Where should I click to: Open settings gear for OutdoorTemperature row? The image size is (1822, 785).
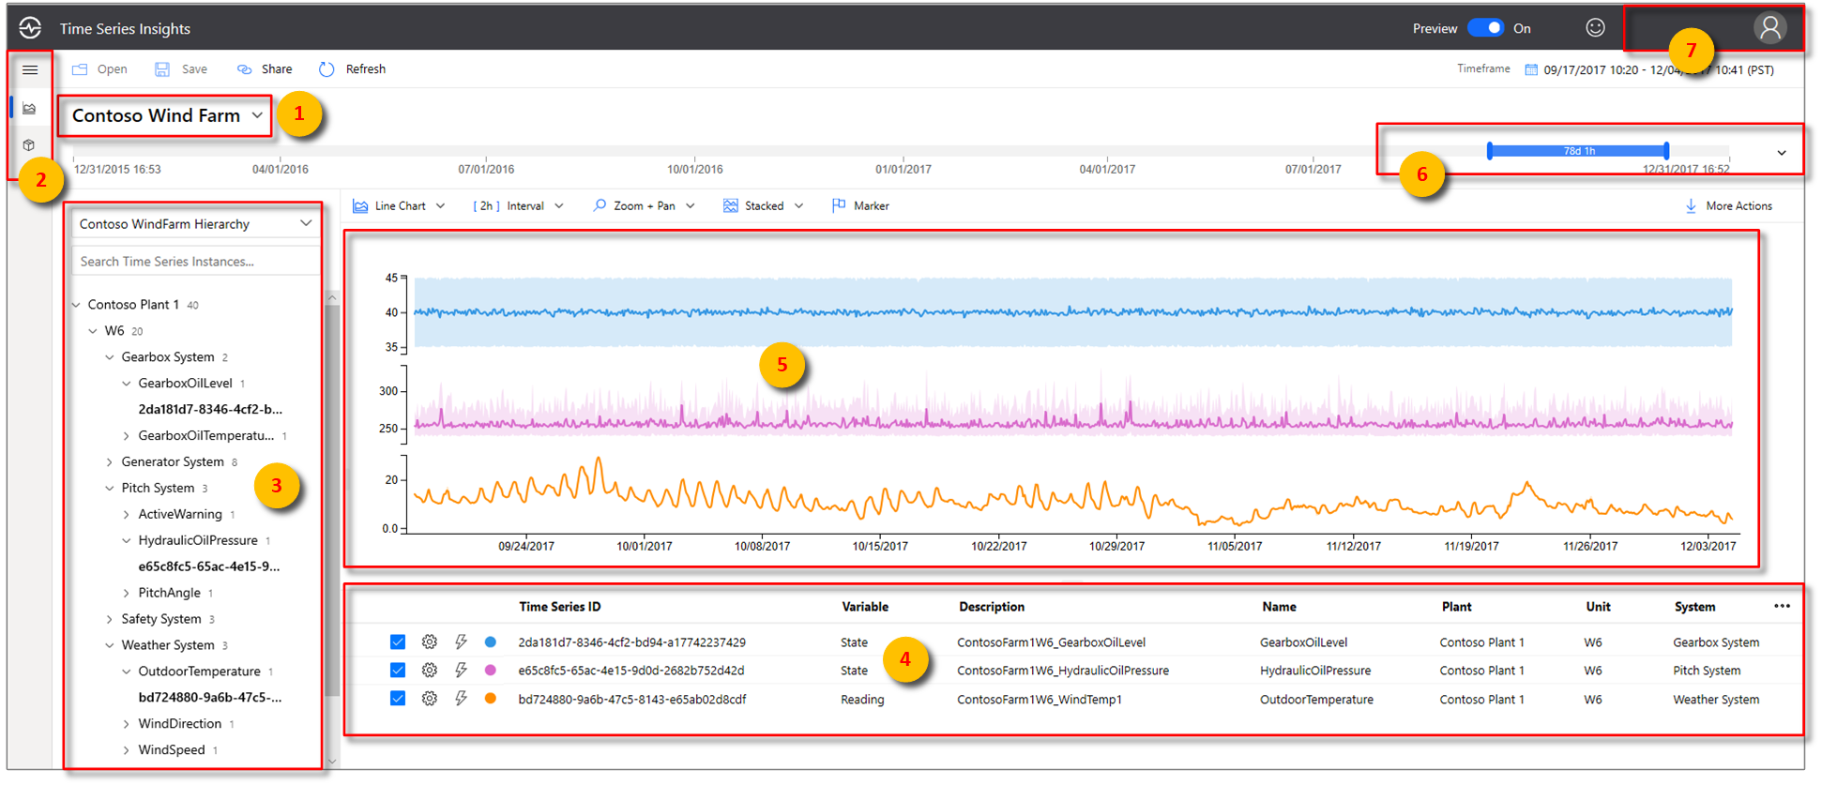[x=430, y=699]
